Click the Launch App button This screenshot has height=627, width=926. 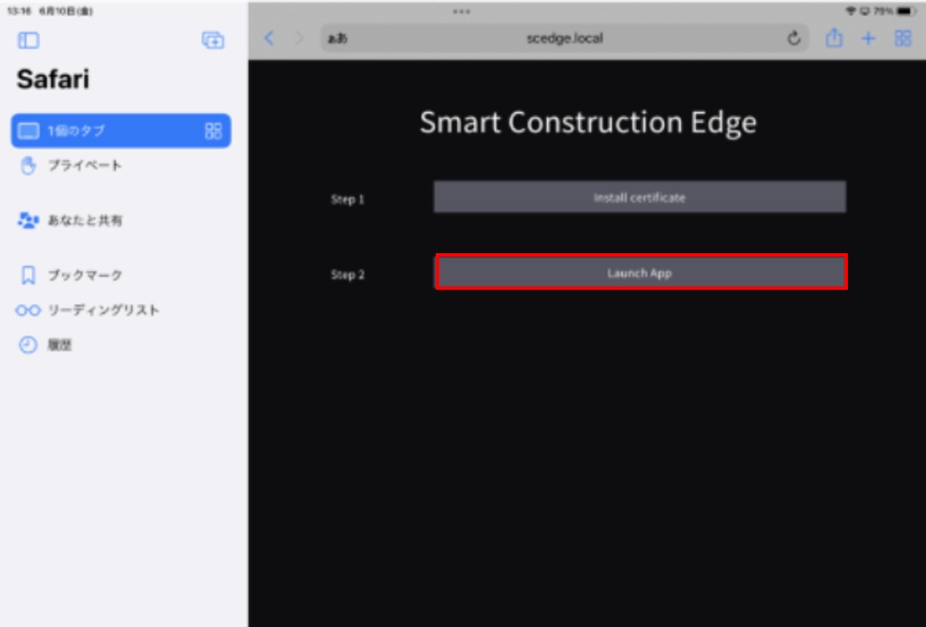coord(641,272)
